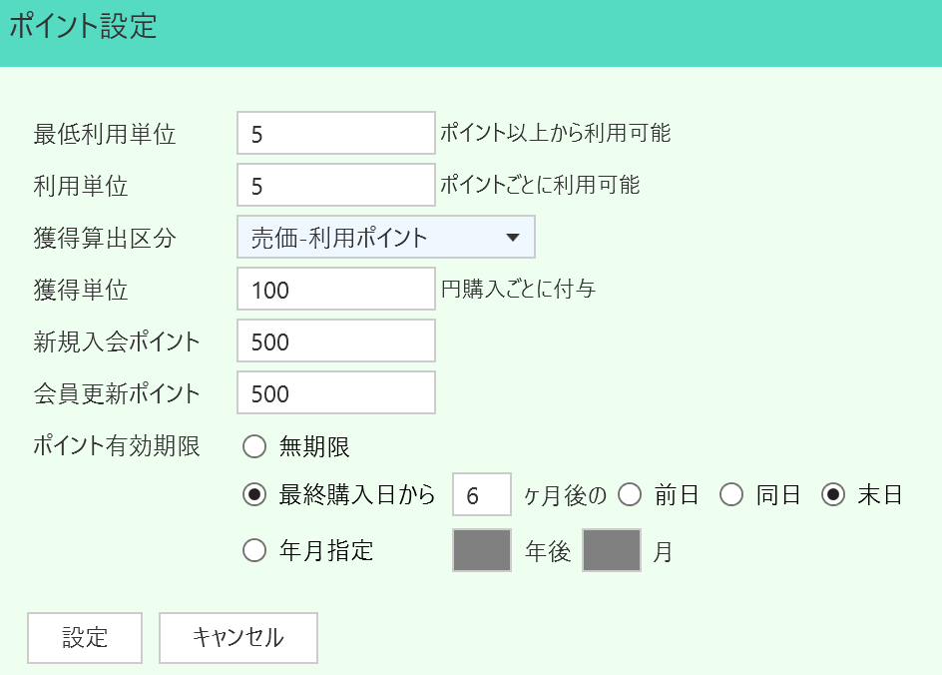Screen dimensions: 942x675
Task: Focus the 会員更新ポイント field
Action: coord(336,393)
